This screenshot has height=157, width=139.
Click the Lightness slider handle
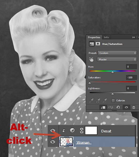[x=112, y=94]
